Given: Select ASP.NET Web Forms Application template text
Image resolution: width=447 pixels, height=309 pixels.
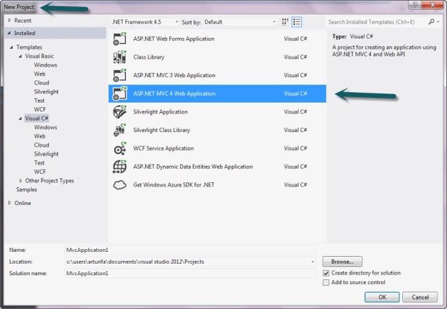Looking at the screenshot, I should click(x=173, y=39).
